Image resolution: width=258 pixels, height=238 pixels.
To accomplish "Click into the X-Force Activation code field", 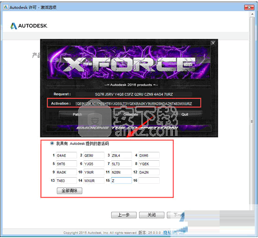I will pos(134,104).
